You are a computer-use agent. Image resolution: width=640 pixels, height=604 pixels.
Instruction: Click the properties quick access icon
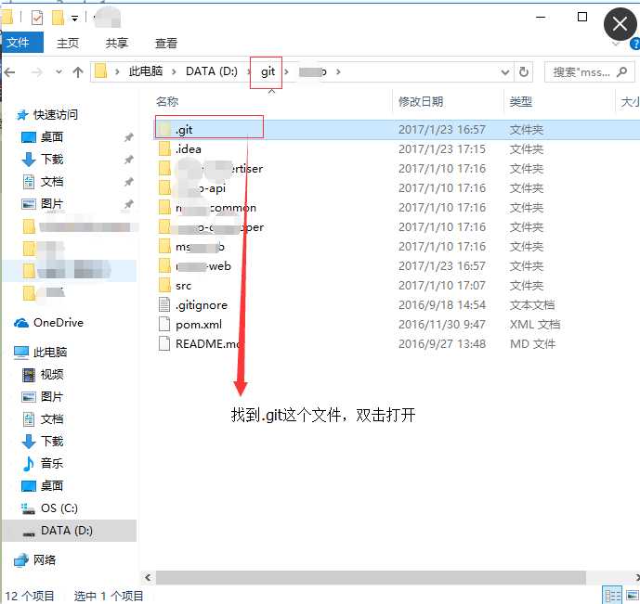click(37, 18)
